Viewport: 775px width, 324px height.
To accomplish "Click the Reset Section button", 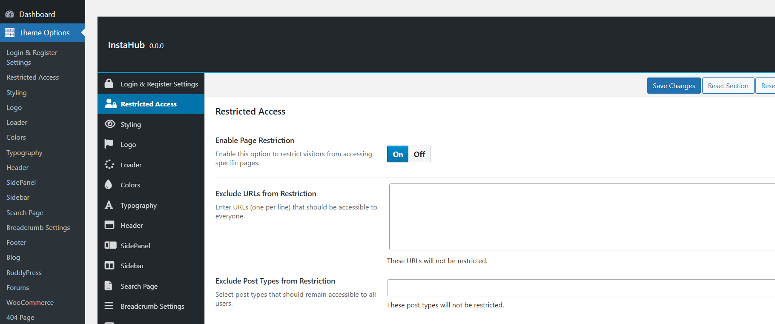I will 728,86.
